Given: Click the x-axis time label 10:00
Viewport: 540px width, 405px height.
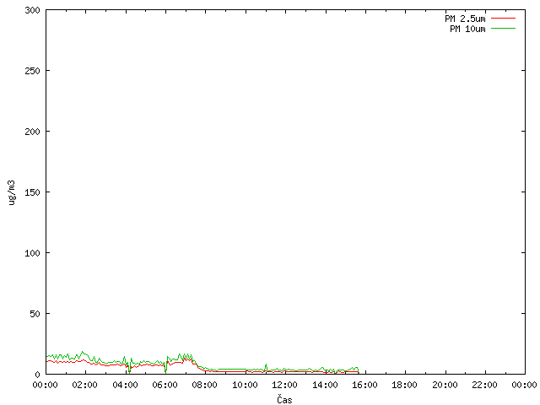Looking at the screenshot, I should click(245, 385).
